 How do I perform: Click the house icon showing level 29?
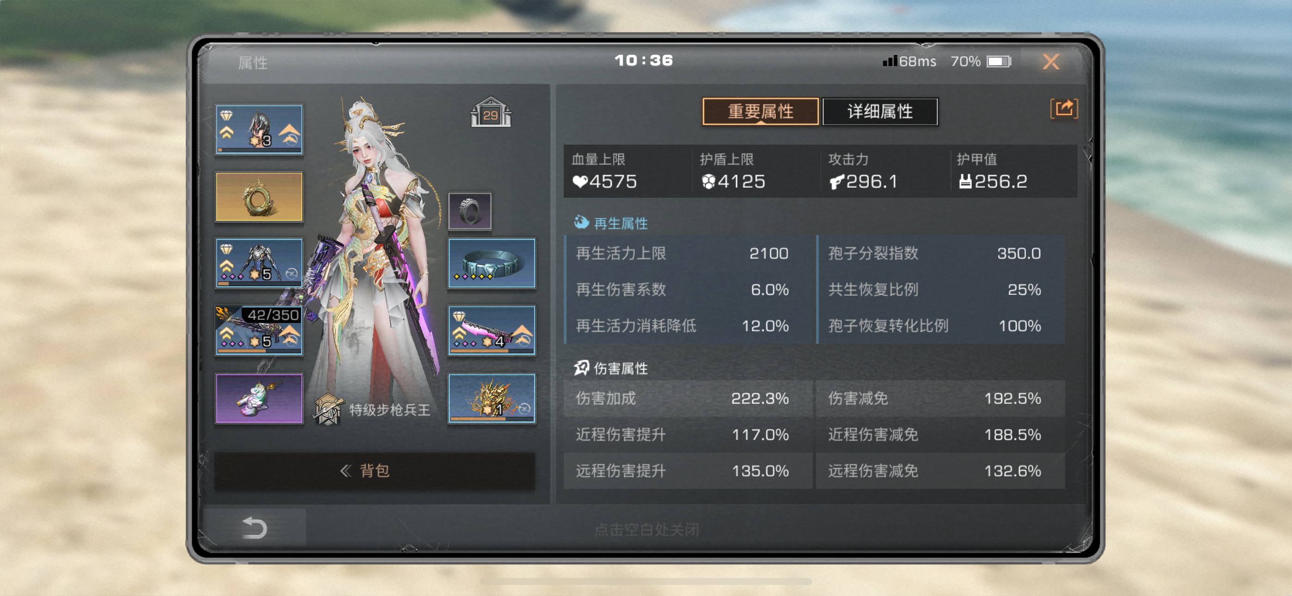pos(491,112)
